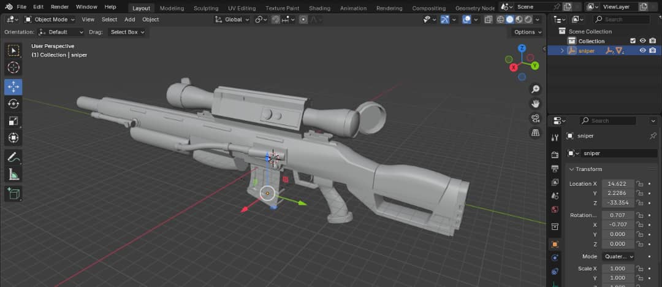Image resolution: width=662 pixels, height=287 pixels.
Task: Toggle show gizmo button
Action: (x=444, y=20)
